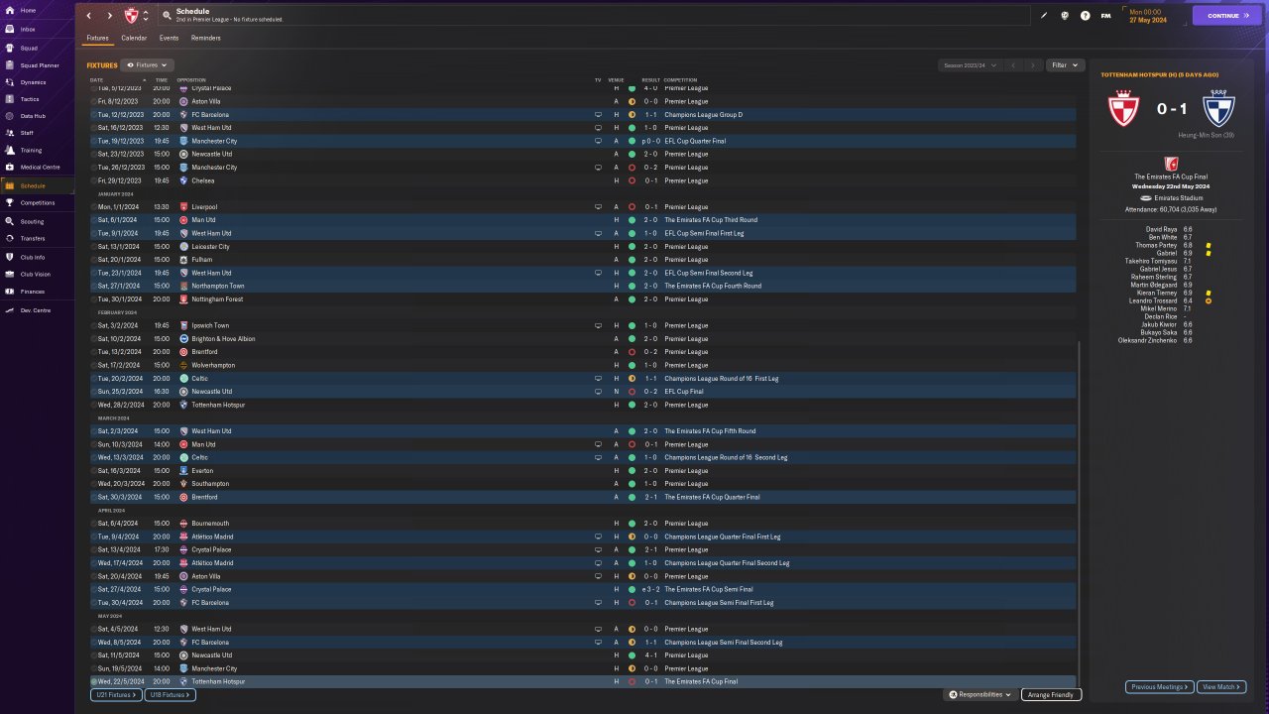Expand the Filter dropdown

[x=1065, y=65]
